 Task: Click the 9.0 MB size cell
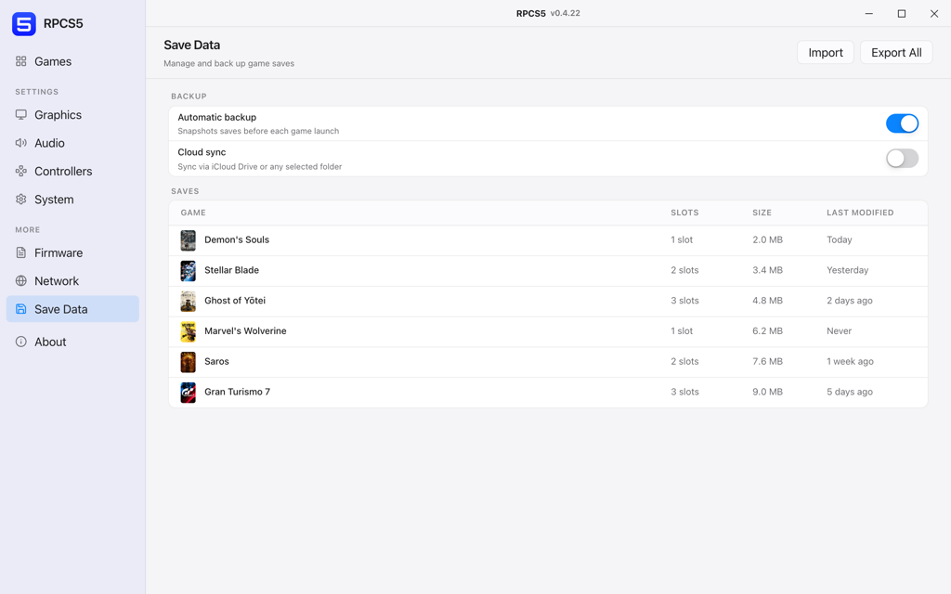(767, 392)
